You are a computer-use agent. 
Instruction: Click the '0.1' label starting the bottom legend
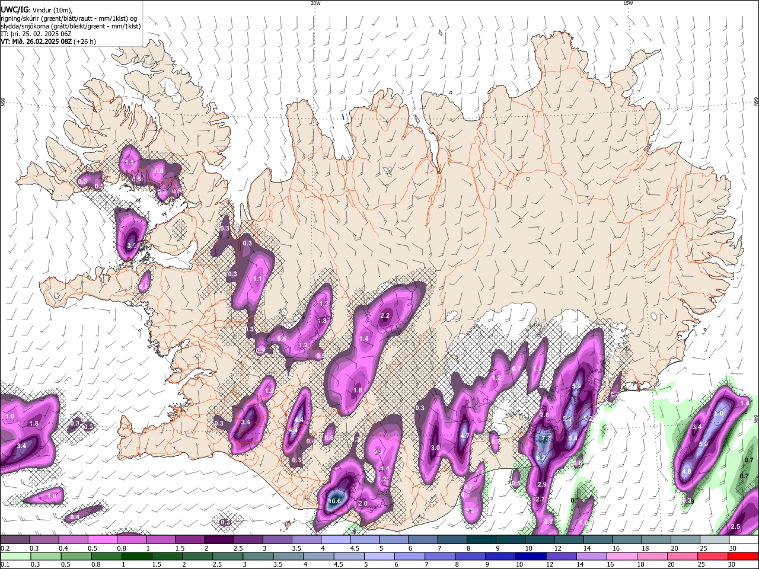(x=5, y=564)
